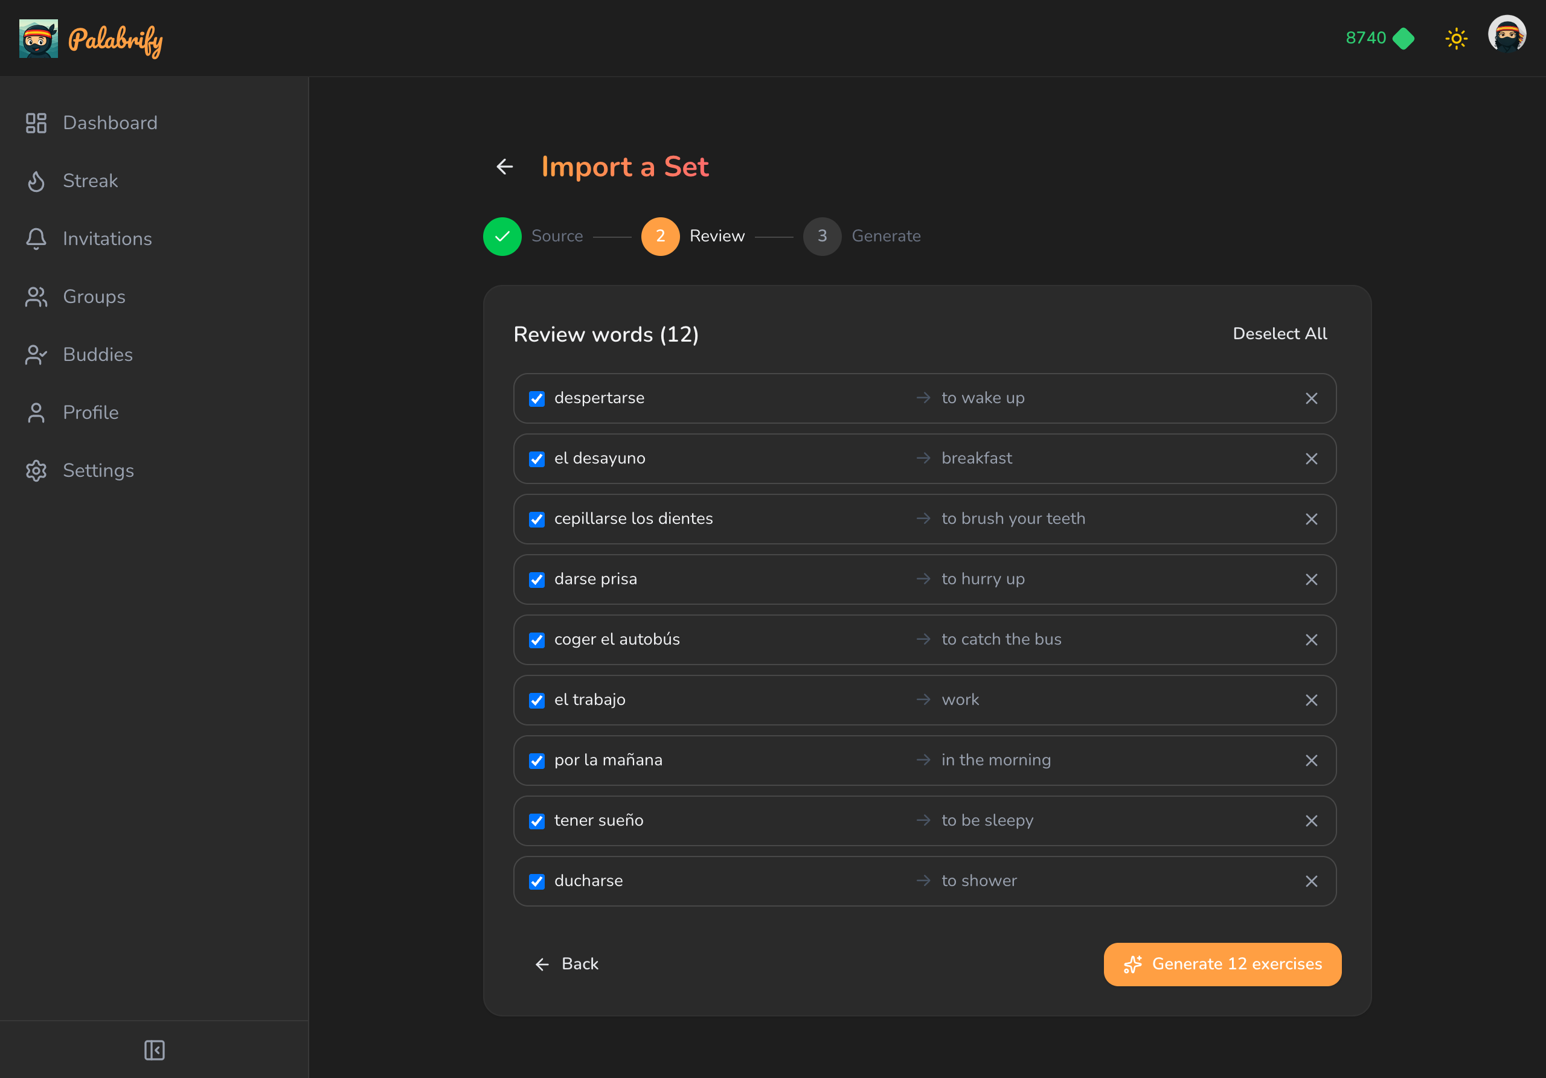Uncheck the el trabajo checkbox
1546x1078 pixels.
[537, 700]
